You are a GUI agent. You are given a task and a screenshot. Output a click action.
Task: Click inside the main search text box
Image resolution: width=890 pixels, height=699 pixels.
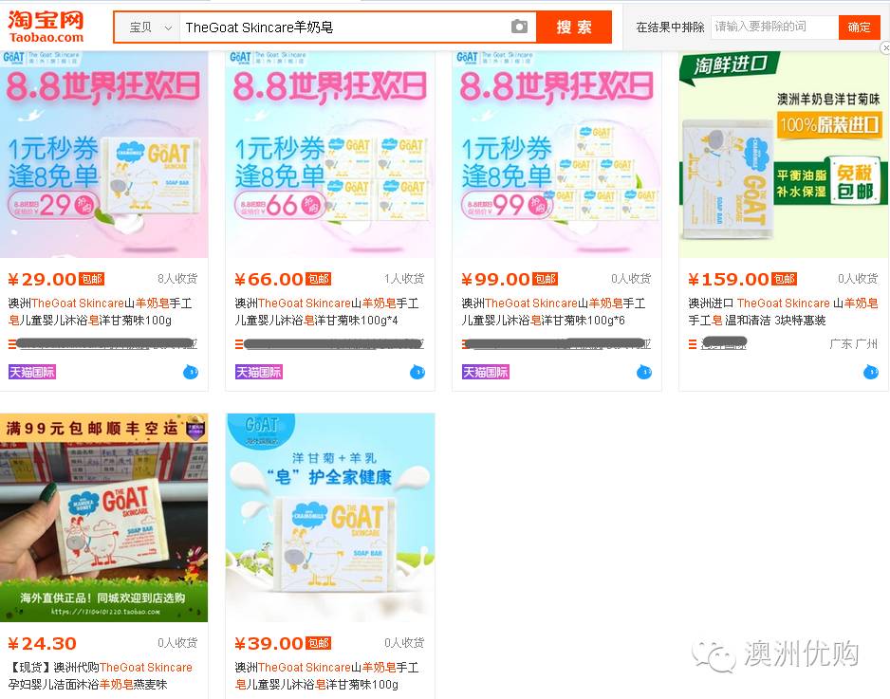[x=343, y=28]
